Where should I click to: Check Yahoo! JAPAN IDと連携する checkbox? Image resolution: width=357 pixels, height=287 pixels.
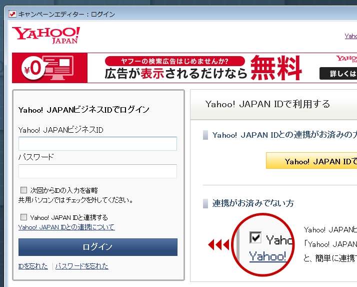(23, 217)
